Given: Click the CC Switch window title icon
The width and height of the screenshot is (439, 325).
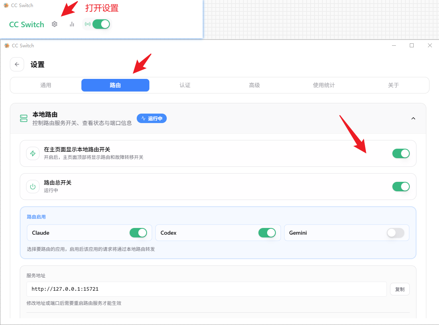Looking at the screenshot, I should click(7, 45).
